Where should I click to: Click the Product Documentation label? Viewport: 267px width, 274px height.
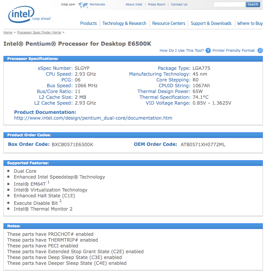point(45,112)
